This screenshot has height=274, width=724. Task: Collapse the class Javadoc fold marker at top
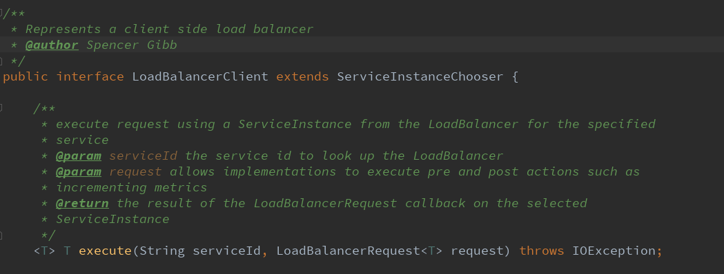1,11
